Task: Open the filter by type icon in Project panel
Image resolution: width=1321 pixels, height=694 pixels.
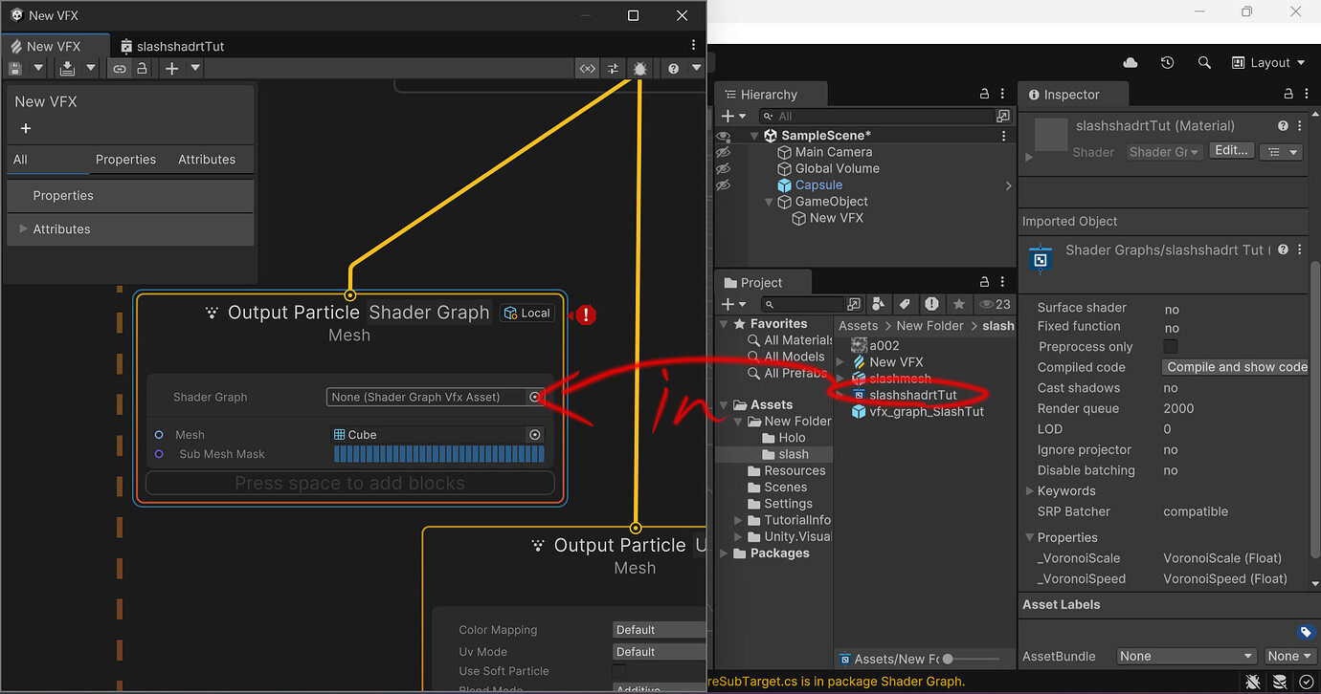Action: [879, 304]
